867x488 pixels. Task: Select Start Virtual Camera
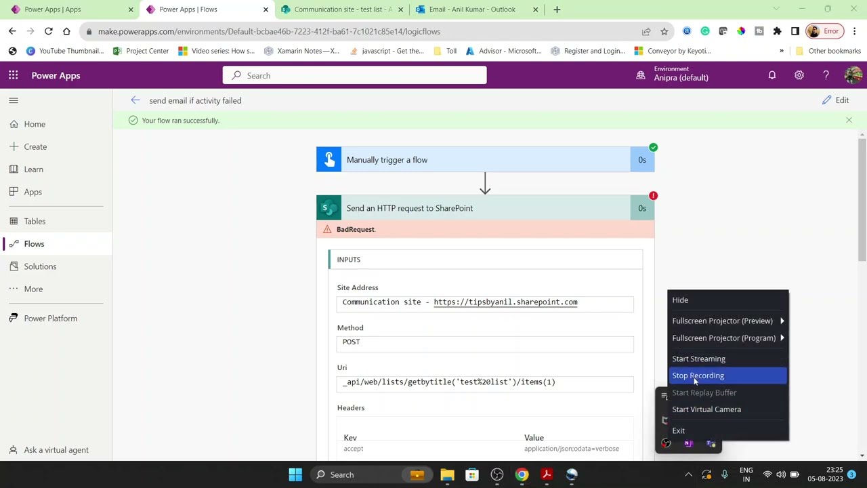coord(727,409)
